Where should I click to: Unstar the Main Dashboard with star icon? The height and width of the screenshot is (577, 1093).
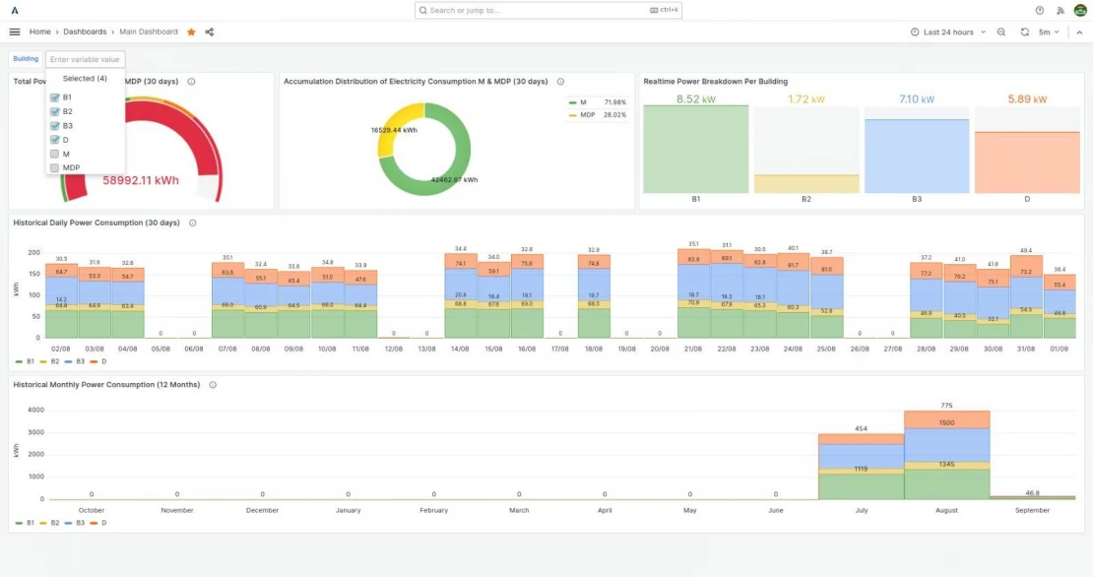click(191, 32)
